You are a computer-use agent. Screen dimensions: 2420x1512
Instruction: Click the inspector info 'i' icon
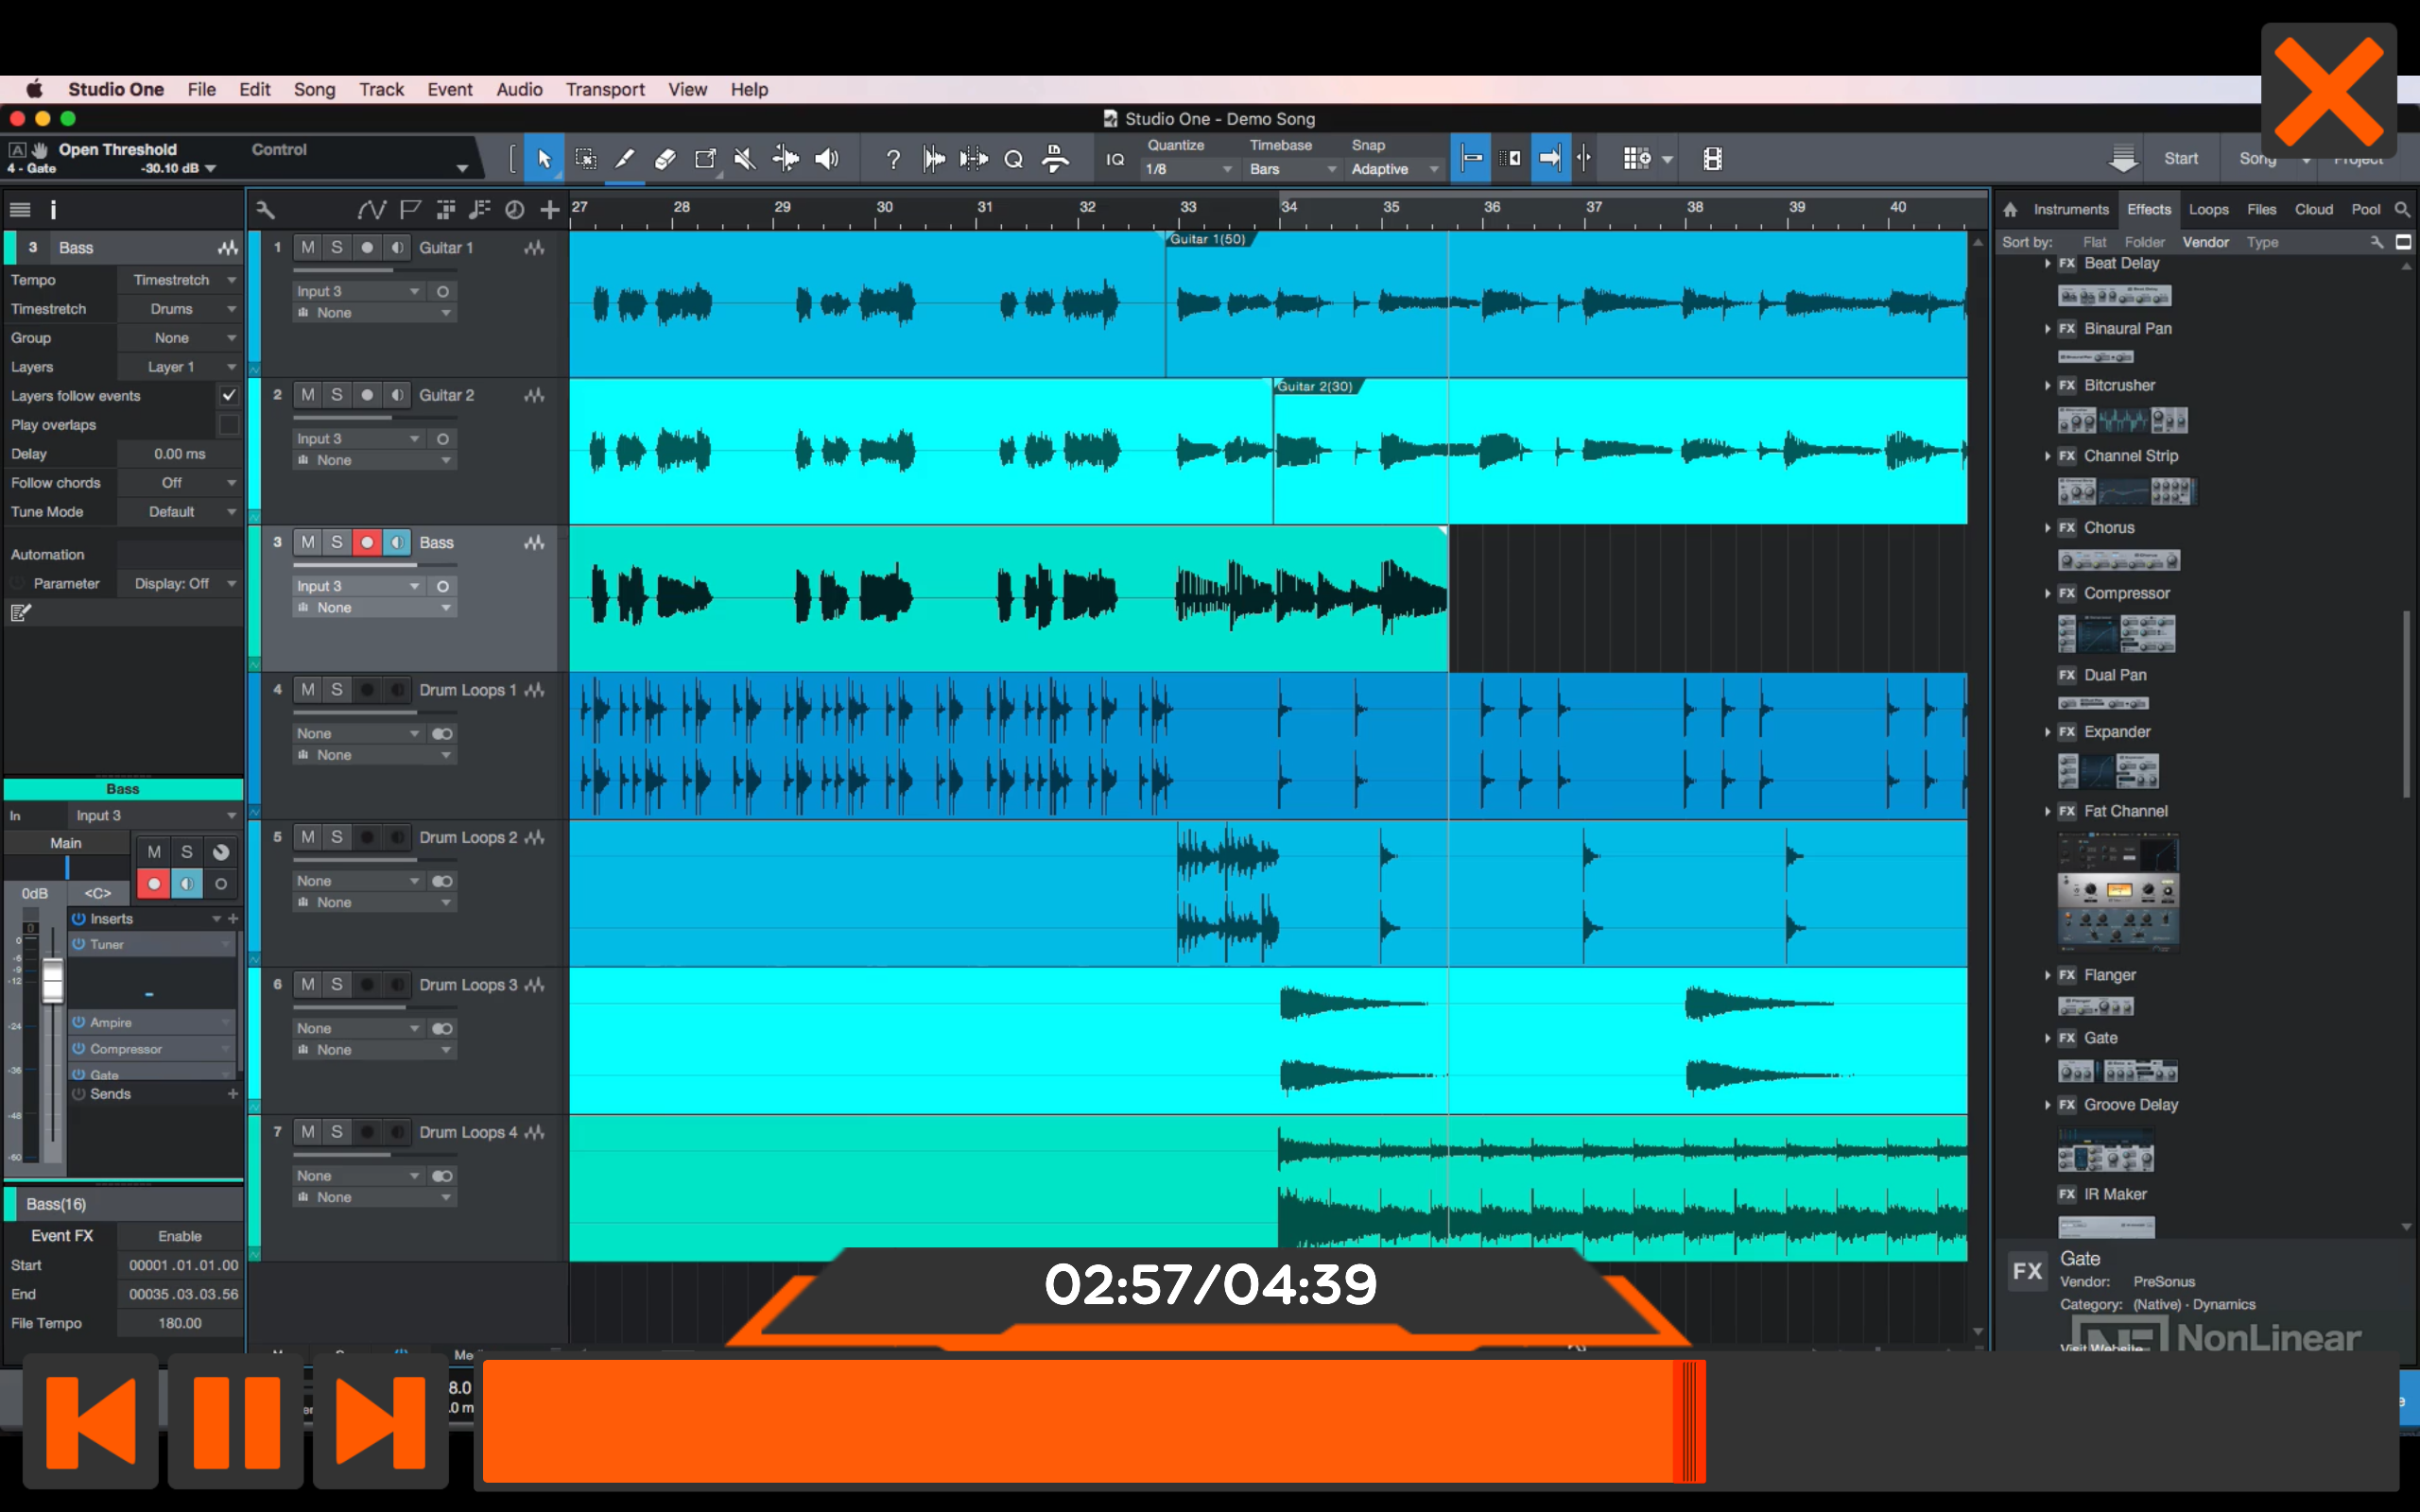[53, 210]
